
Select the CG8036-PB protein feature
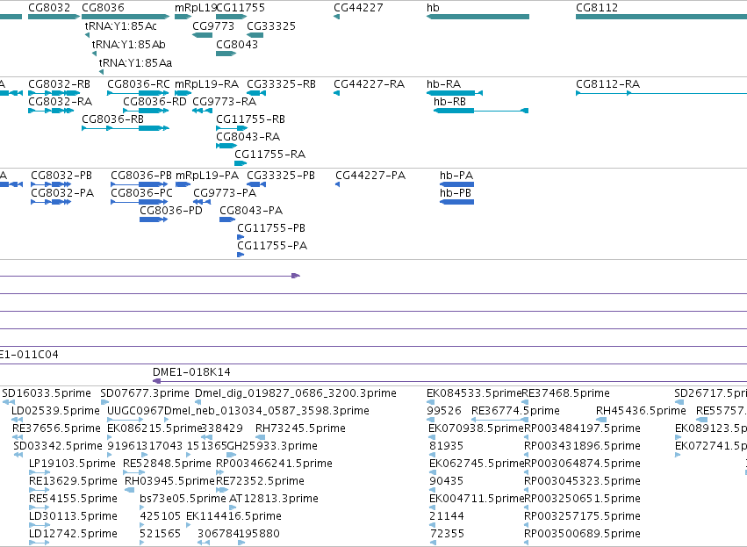(140, 184)
